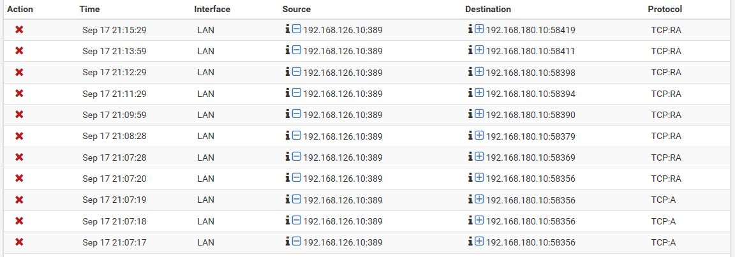Image resolution: width=735 pixels, height=257 pixels.
Task: Click the Protocol column header
Action: pyautogui.click(x=665, y=9)
